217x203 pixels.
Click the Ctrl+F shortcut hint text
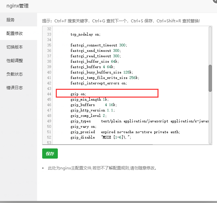pos(71,21)
